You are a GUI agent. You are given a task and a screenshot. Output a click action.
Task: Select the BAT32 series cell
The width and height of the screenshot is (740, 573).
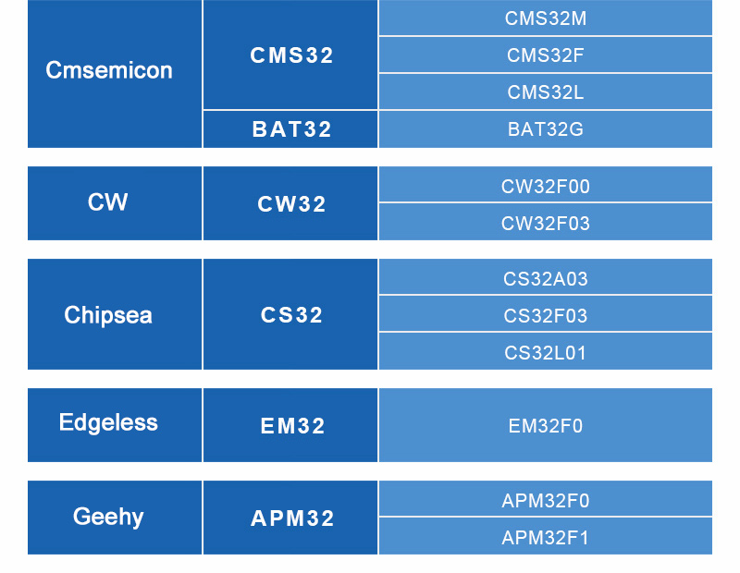coord(290,129)
